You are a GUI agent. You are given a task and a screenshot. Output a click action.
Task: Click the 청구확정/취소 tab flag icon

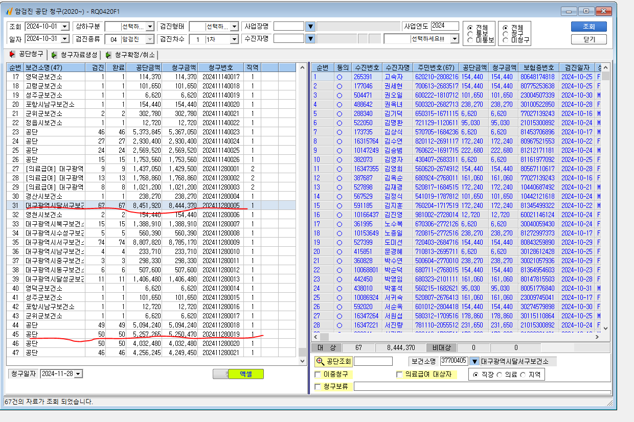click(108, 55)
